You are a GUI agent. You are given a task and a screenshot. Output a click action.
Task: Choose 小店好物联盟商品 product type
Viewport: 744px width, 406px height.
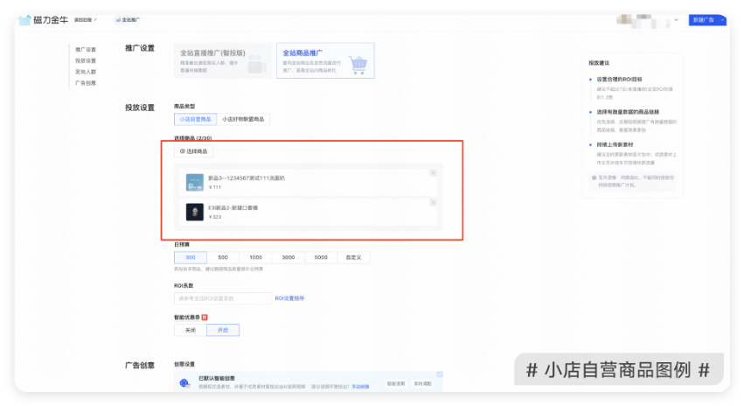tap(243, 119)
